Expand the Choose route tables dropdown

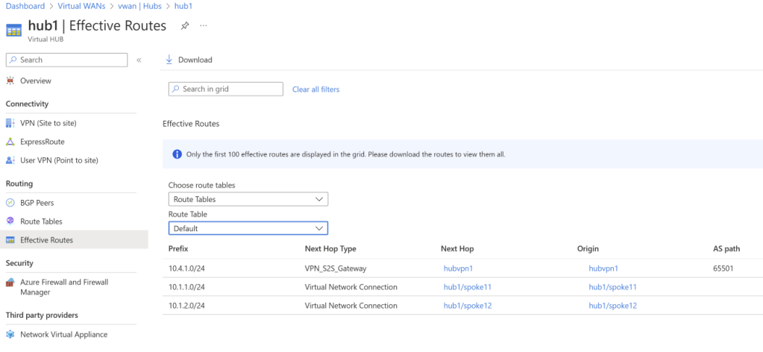pos(248,200)
